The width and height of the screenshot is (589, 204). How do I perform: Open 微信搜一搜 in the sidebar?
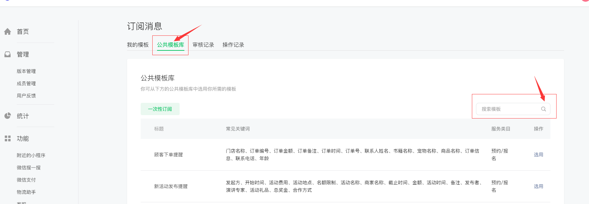click(x=29, y=168)
